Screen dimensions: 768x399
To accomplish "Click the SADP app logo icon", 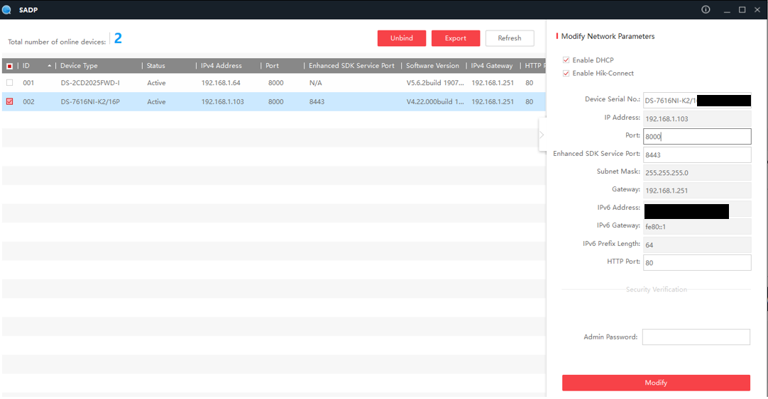I will coord(7,9).
